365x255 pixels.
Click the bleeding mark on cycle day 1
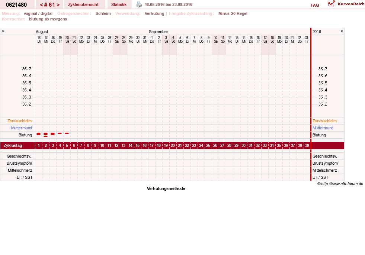39,134
